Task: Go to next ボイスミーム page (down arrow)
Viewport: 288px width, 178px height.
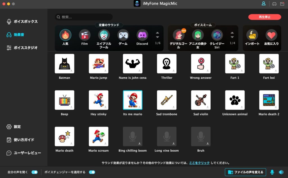Action: [232, 37]
